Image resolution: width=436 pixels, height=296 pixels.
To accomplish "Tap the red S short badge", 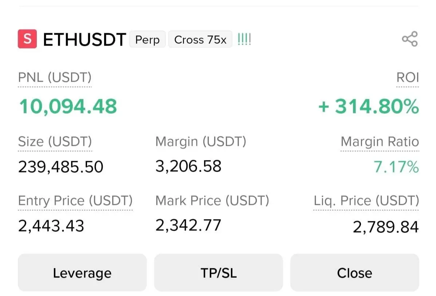I will coord(27,39).
